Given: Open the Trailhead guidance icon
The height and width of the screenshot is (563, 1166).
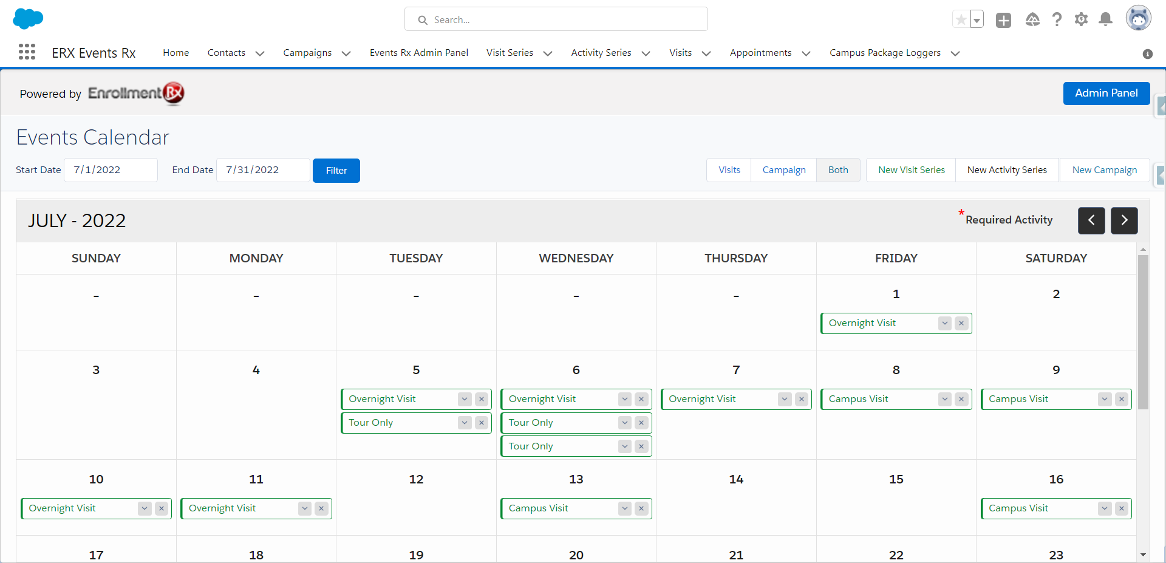Looking at the screenshot, I should (1032, 20).
